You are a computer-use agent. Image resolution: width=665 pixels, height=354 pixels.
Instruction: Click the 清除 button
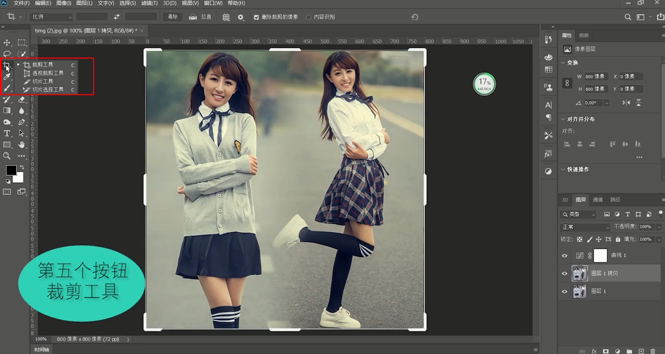(x=173, y=17)
